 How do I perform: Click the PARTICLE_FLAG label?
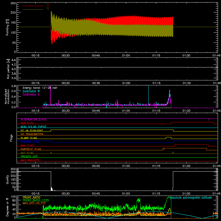[31, 149]
